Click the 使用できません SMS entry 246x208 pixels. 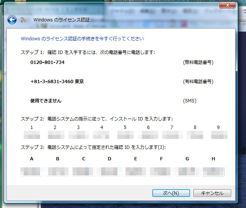46,101
